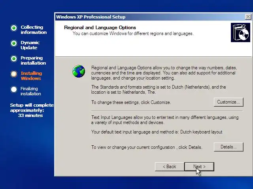This screenshot has width=253, height=189.
Task: Click 'You can customize Windows for different regions' subtitle
Action: tap(133, 33)
